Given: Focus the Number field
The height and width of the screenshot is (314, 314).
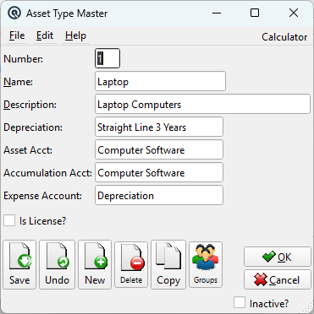Looking at the screenshot, I should pos(107,58).
